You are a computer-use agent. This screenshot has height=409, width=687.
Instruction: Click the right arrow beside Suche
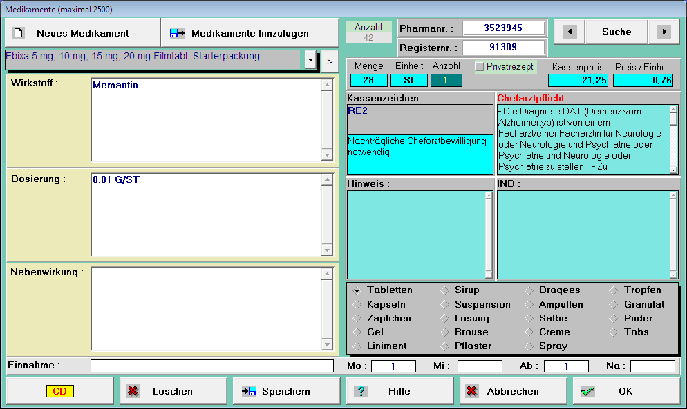tap(664, 32)
